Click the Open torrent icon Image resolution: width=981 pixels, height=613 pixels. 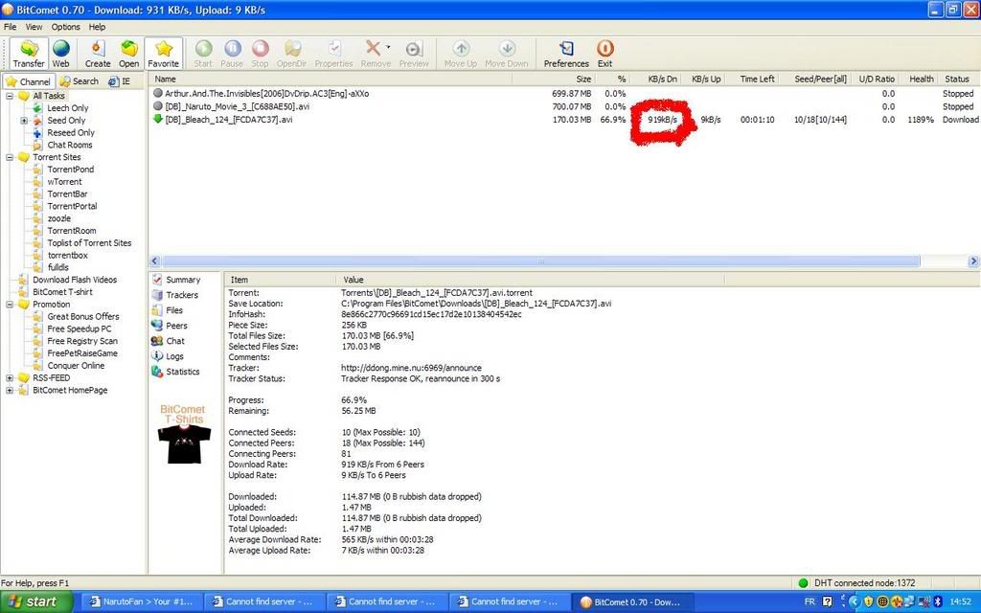(129, 49)
